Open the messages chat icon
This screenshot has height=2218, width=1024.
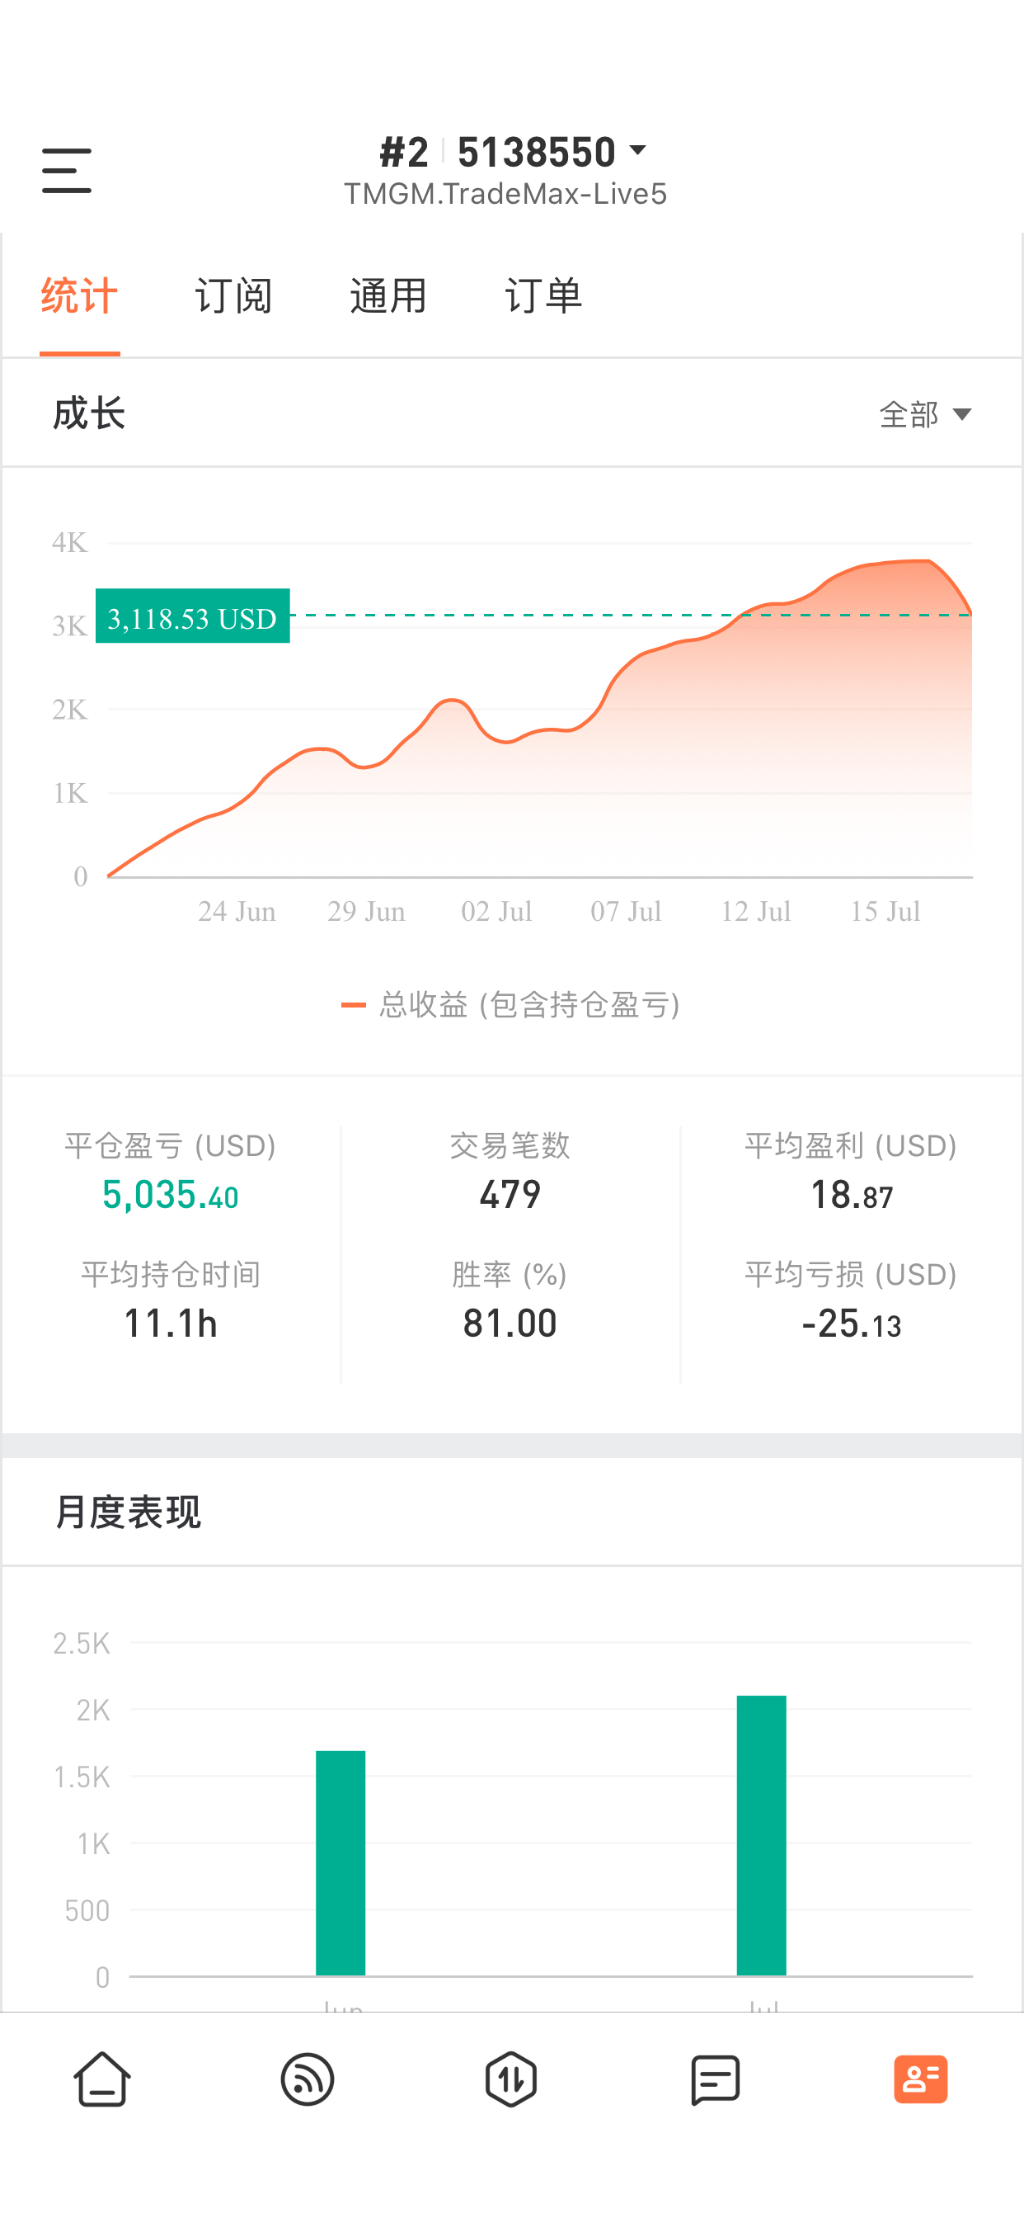point(716,2079)
